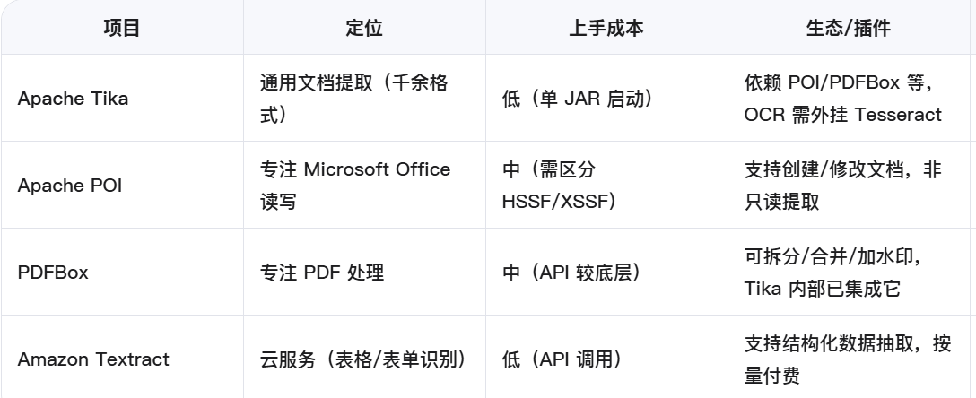Screen dimensions: 976x398
Task: Select the Apache Tika project cell
Action: [x=74, y=99]
